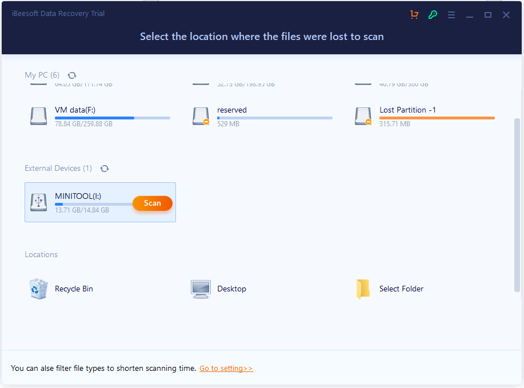Screen dimensions: 524x388
Task: Click the reserved 529 MB size label
Action: 228,124
